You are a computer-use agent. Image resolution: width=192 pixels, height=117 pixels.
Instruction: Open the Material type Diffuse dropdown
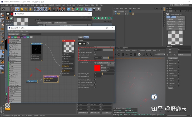click(x=184, y=55)
